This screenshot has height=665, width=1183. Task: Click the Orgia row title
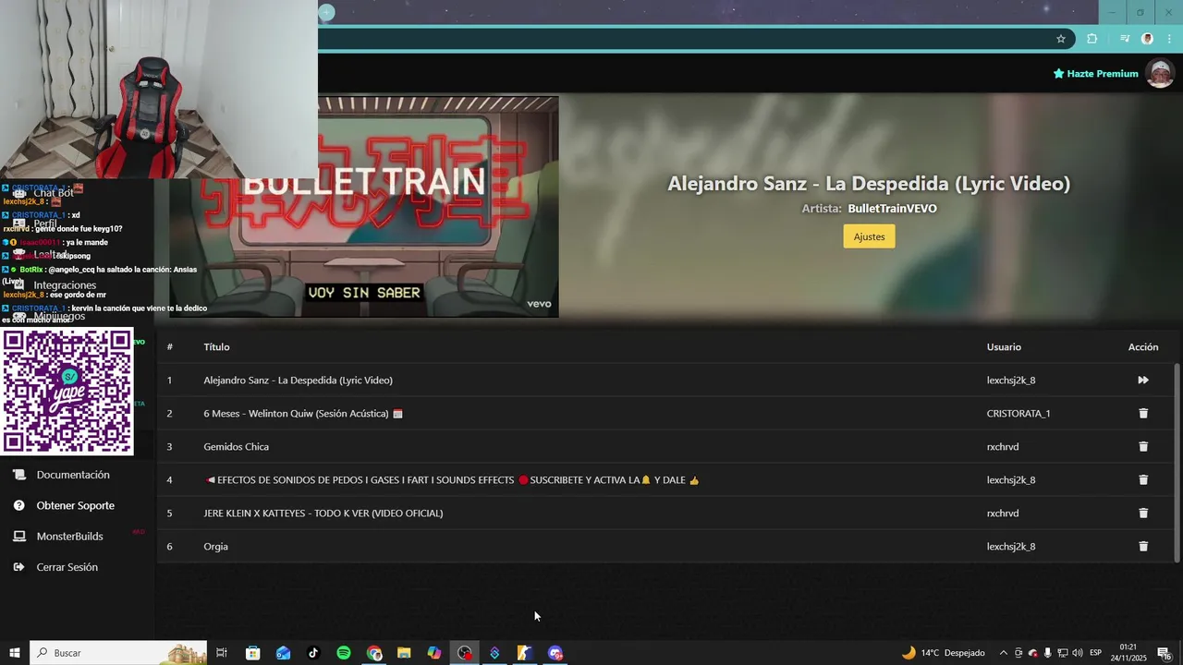tap(215, 546)
